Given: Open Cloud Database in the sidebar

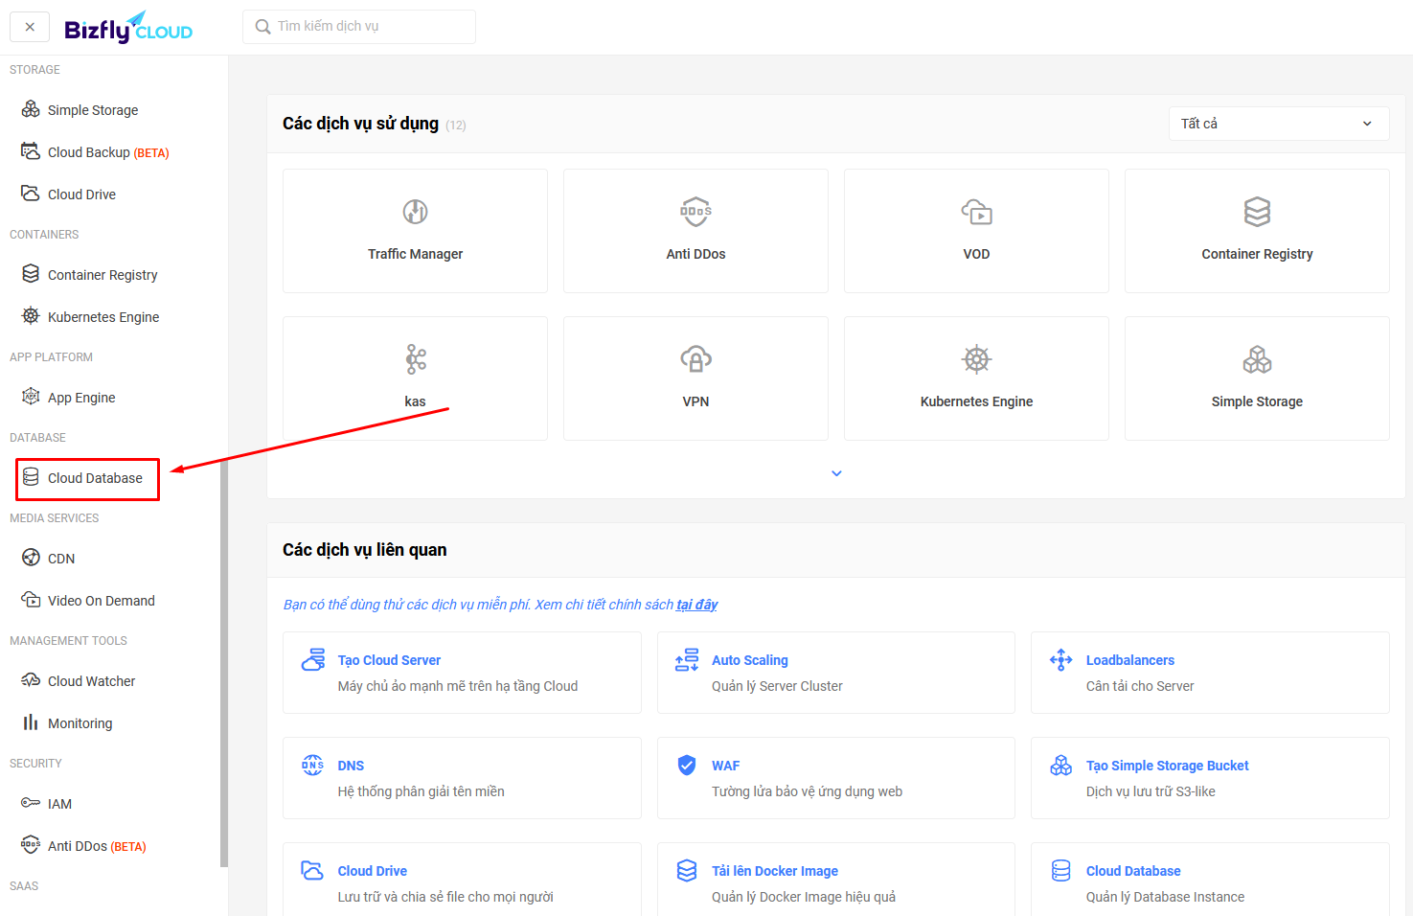Looking at the screenshot, I should click(95, 478).
